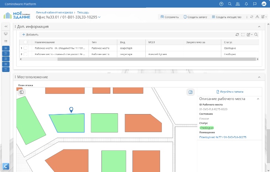Click the Свободно status badge

207,128
